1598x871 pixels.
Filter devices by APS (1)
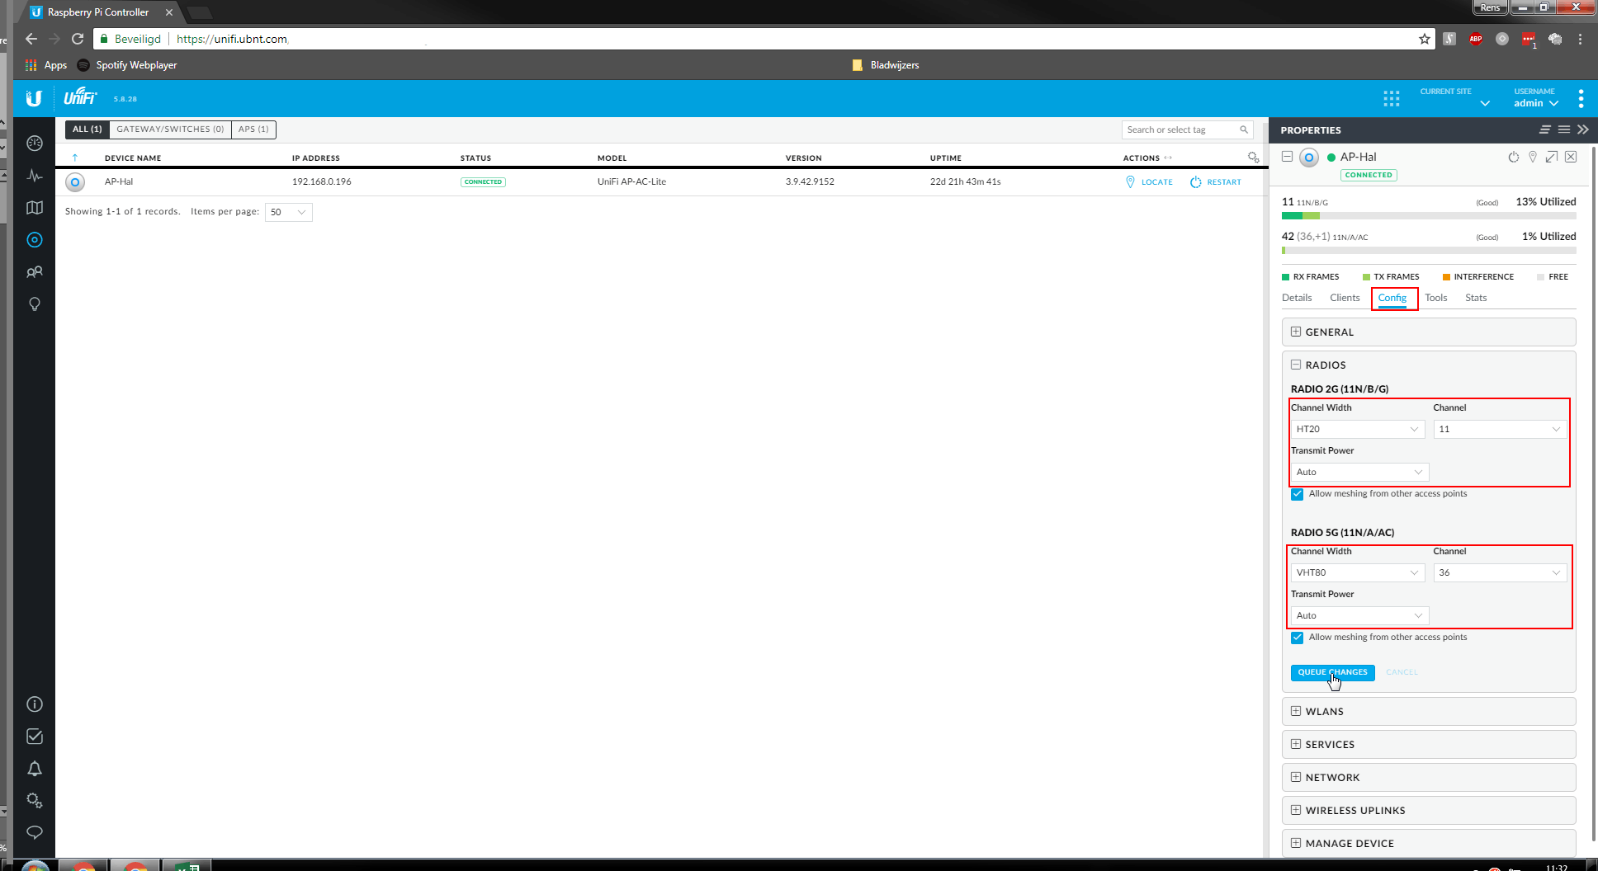coord(253,129)
